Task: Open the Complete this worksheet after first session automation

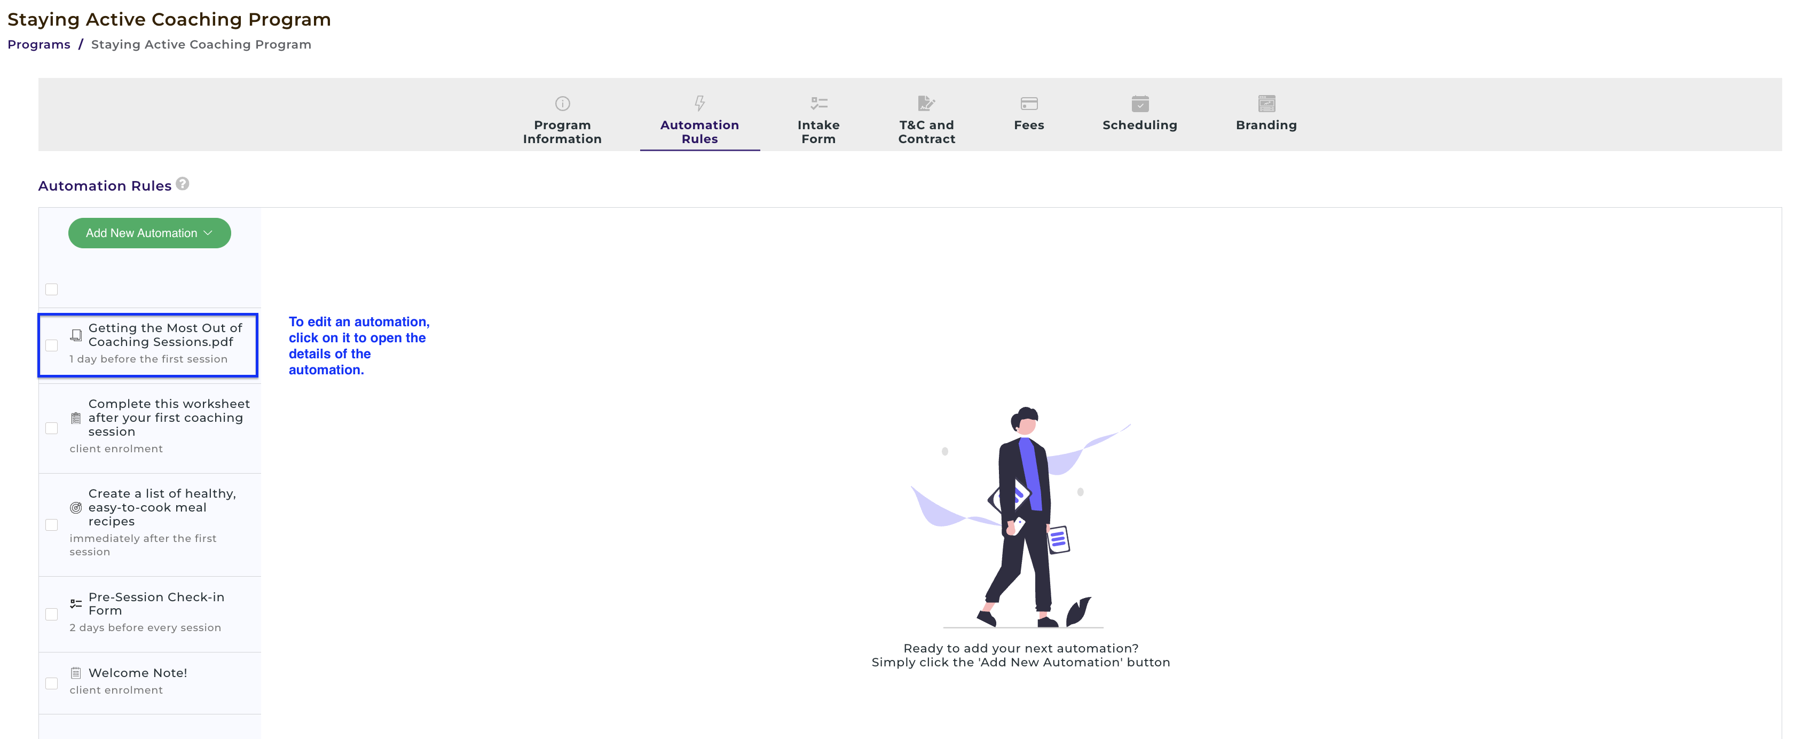Action: point(150,428)
